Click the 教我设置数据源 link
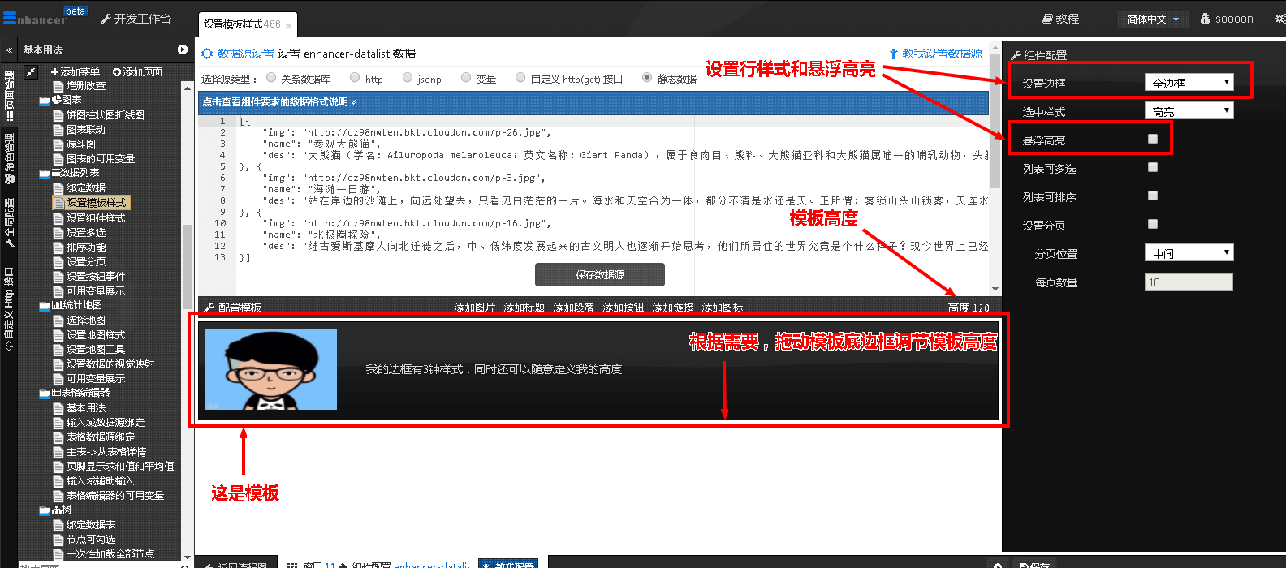Viewport: 1286px width, 568px height. tap(936, 54)
